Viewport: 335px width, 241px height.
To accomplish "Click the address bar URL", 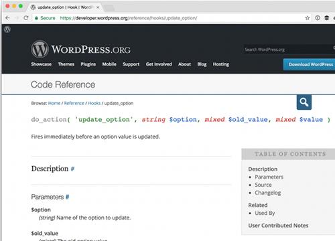I will [129, 18].
